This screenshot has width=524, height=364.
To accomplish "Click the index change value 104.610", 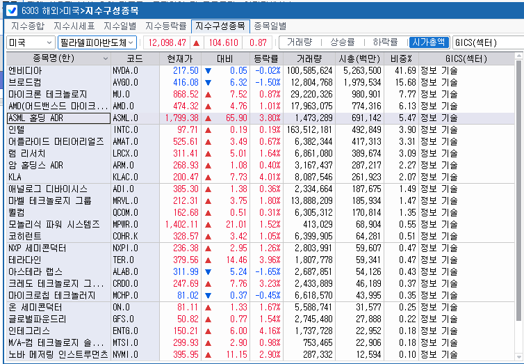I will pyautogui.click(x=224, y=42).
